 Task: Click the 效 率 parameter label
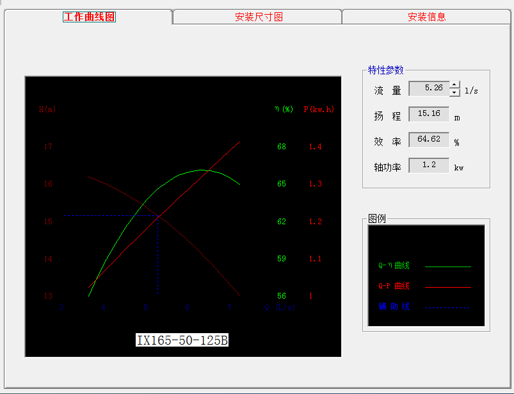pyautogui.click(x=387, y=142)
